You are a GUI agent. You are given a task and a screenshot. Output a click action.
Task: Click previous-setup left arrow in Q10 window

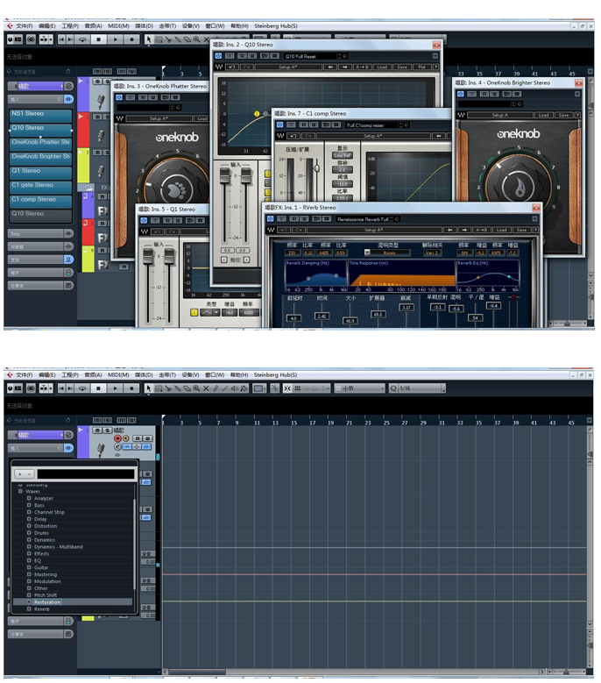coord(330,67)
